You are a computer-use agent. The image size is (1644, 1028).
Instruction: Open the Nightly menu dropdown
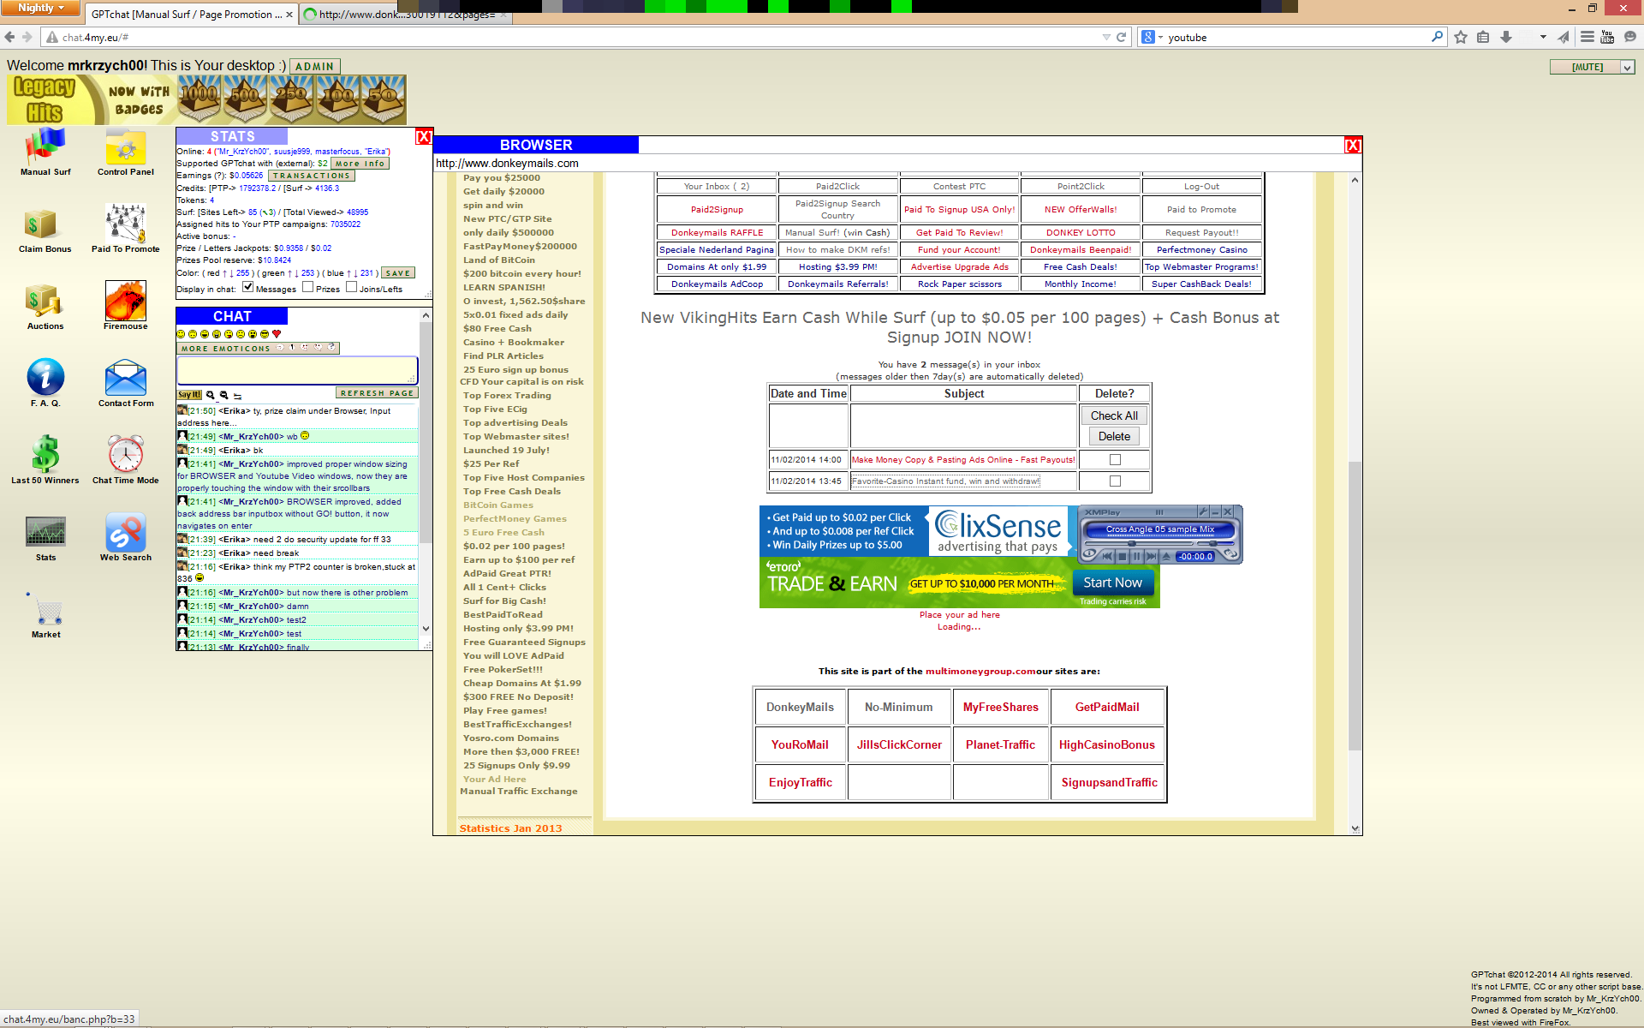coord(41,8)
